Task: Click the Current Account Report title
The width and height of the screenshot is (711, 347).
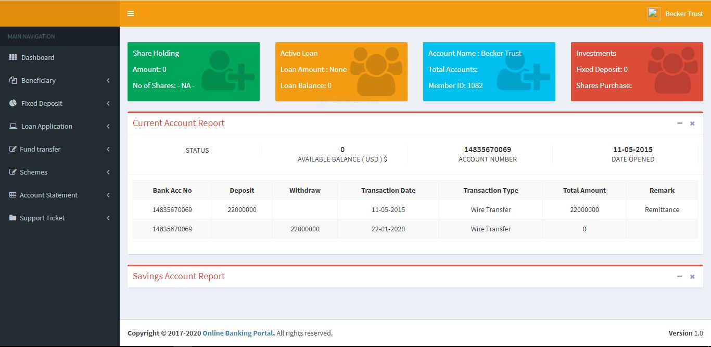Action: point(179,123)
